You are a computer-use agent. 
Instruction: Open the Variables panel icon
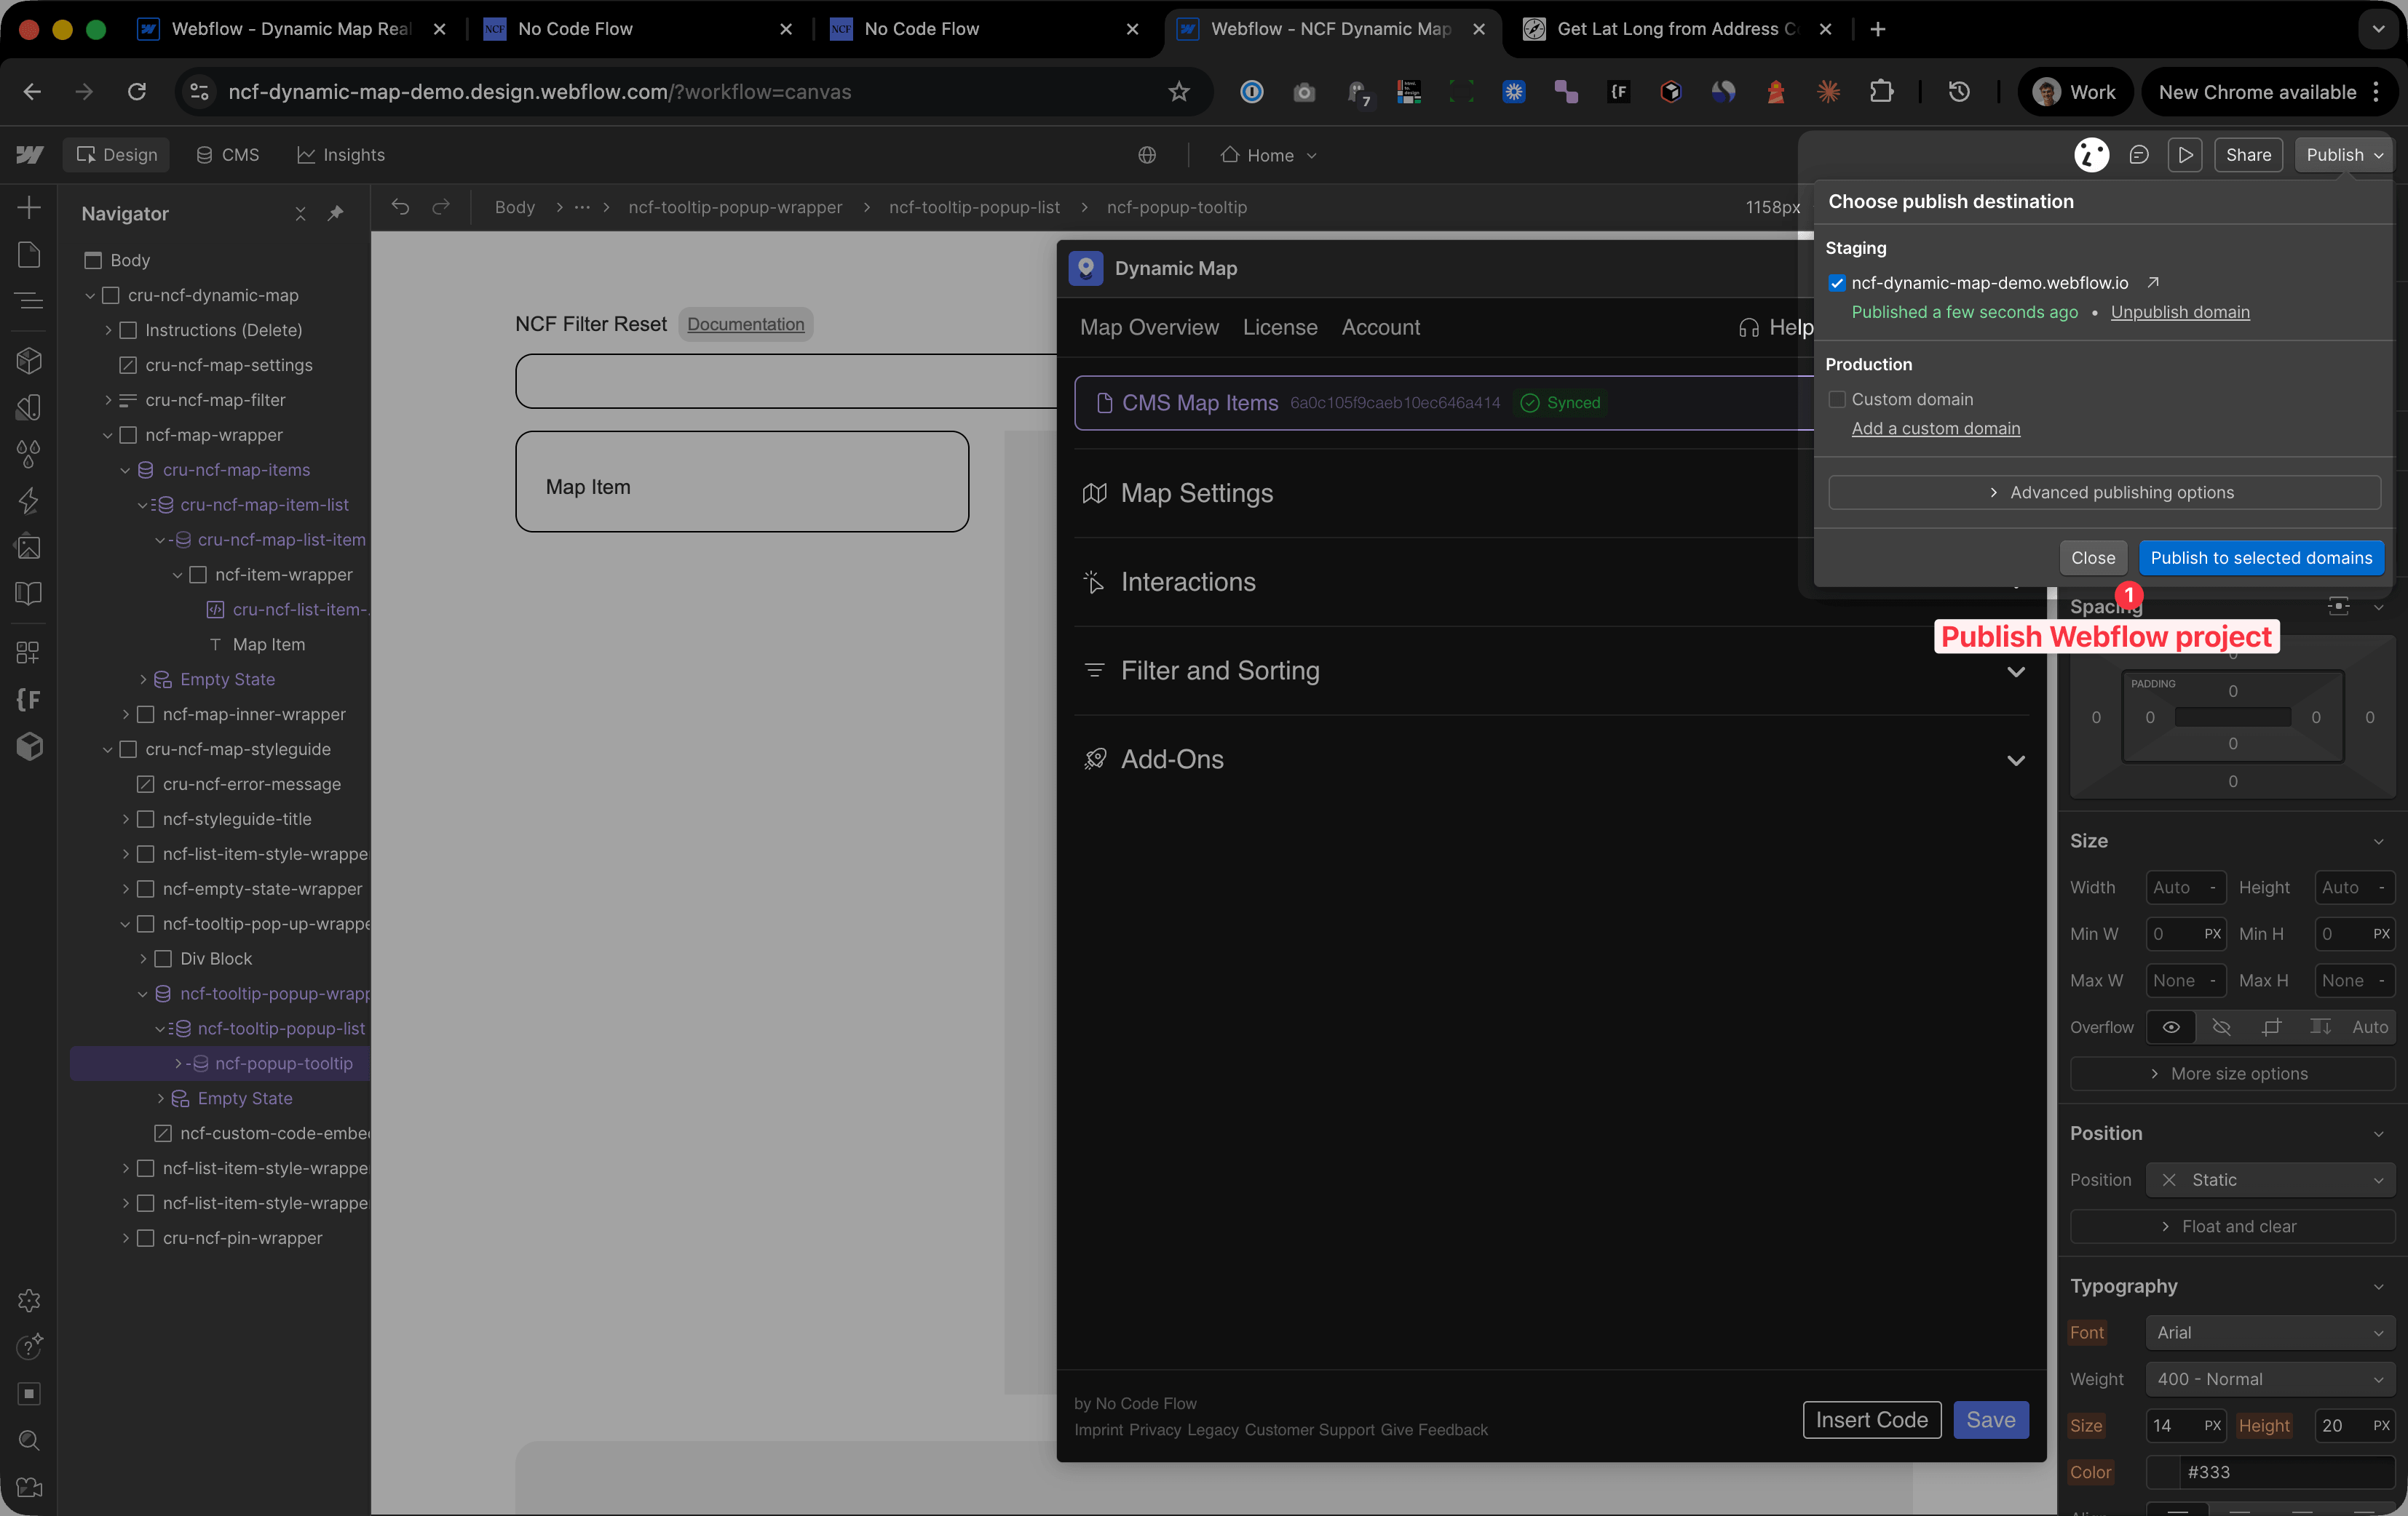tap(29, 407)
